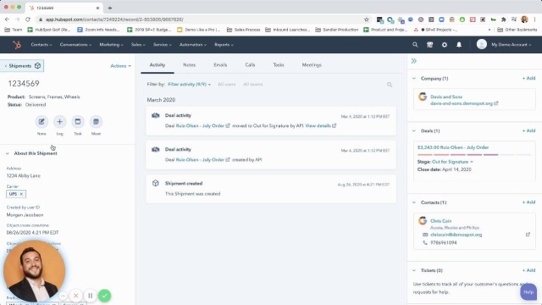Click the pause recording button
The width and height of the screenshot is (542, 305).
[91, 296]
